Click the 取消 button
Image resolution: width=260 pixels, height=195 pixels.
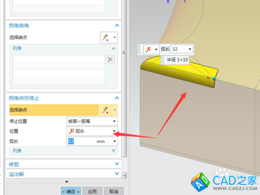[114, 191]
